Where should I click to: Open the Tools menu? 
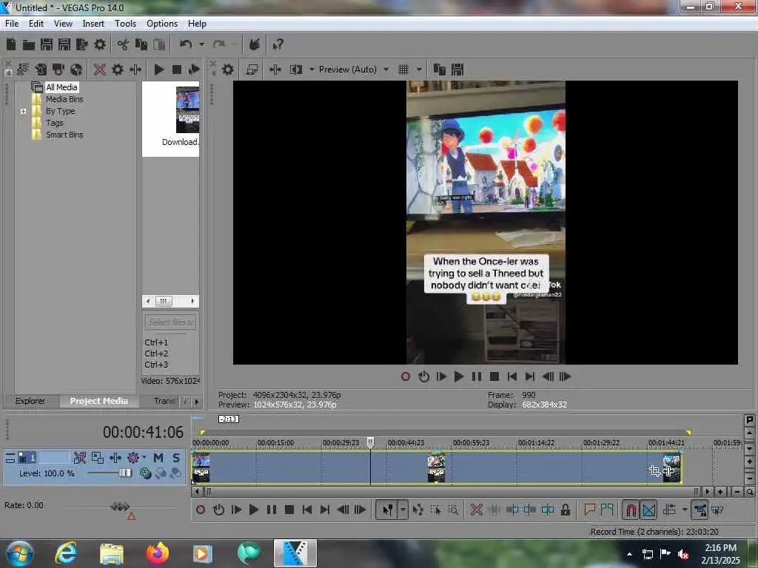pyautogui.click(x=125, y=24)
